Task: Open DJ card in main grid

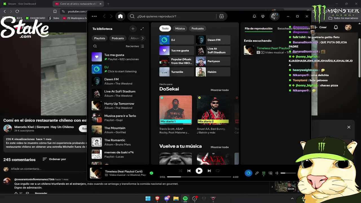Action: coord(177,40)
